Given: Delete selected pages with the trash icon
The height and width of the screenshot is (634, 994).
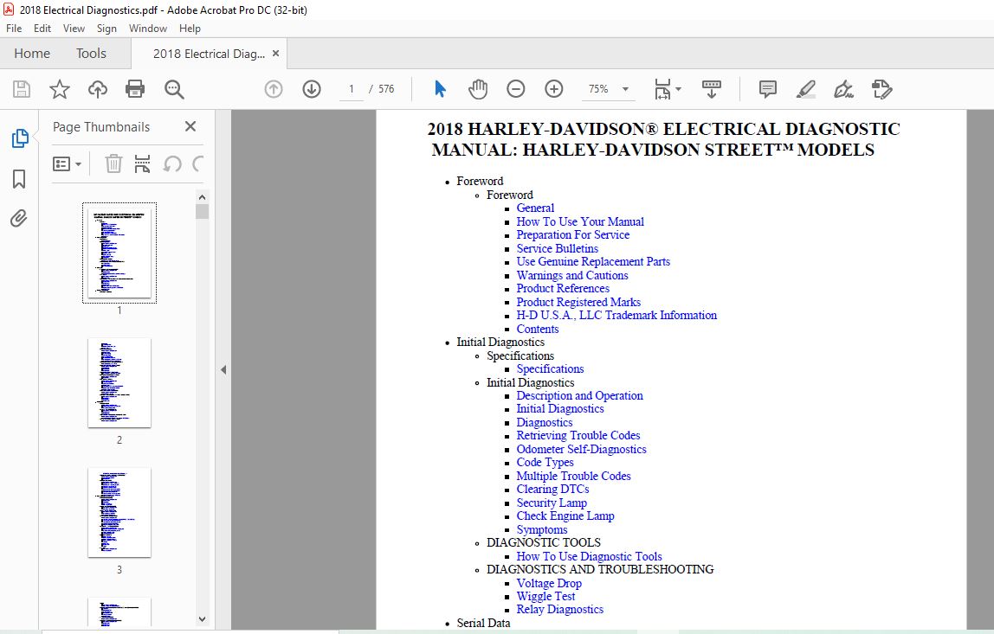Looking at the screenshot, I should point(113,164).
